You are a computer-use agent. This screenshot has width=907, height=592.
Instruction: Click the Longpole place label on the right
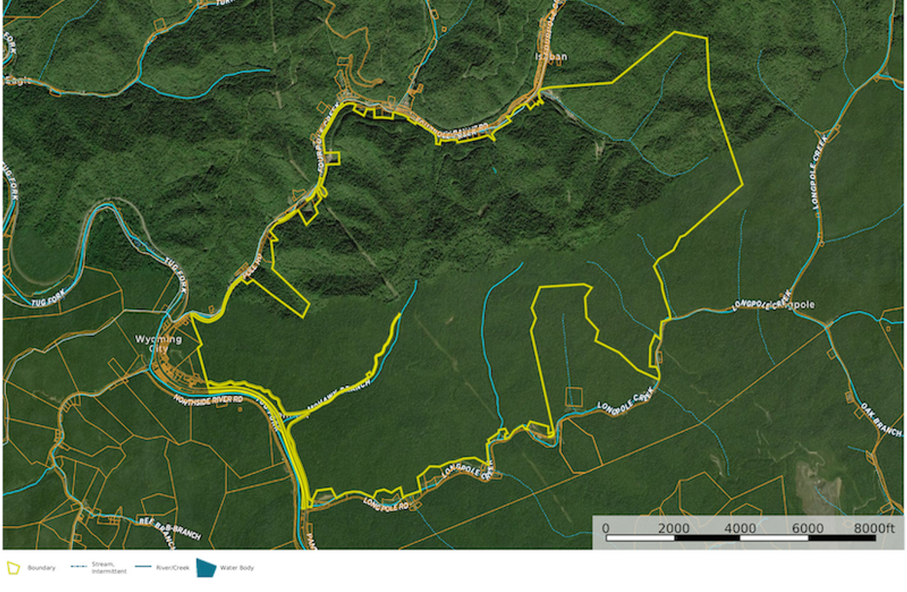pyautogui.click(x=798, y=304)
